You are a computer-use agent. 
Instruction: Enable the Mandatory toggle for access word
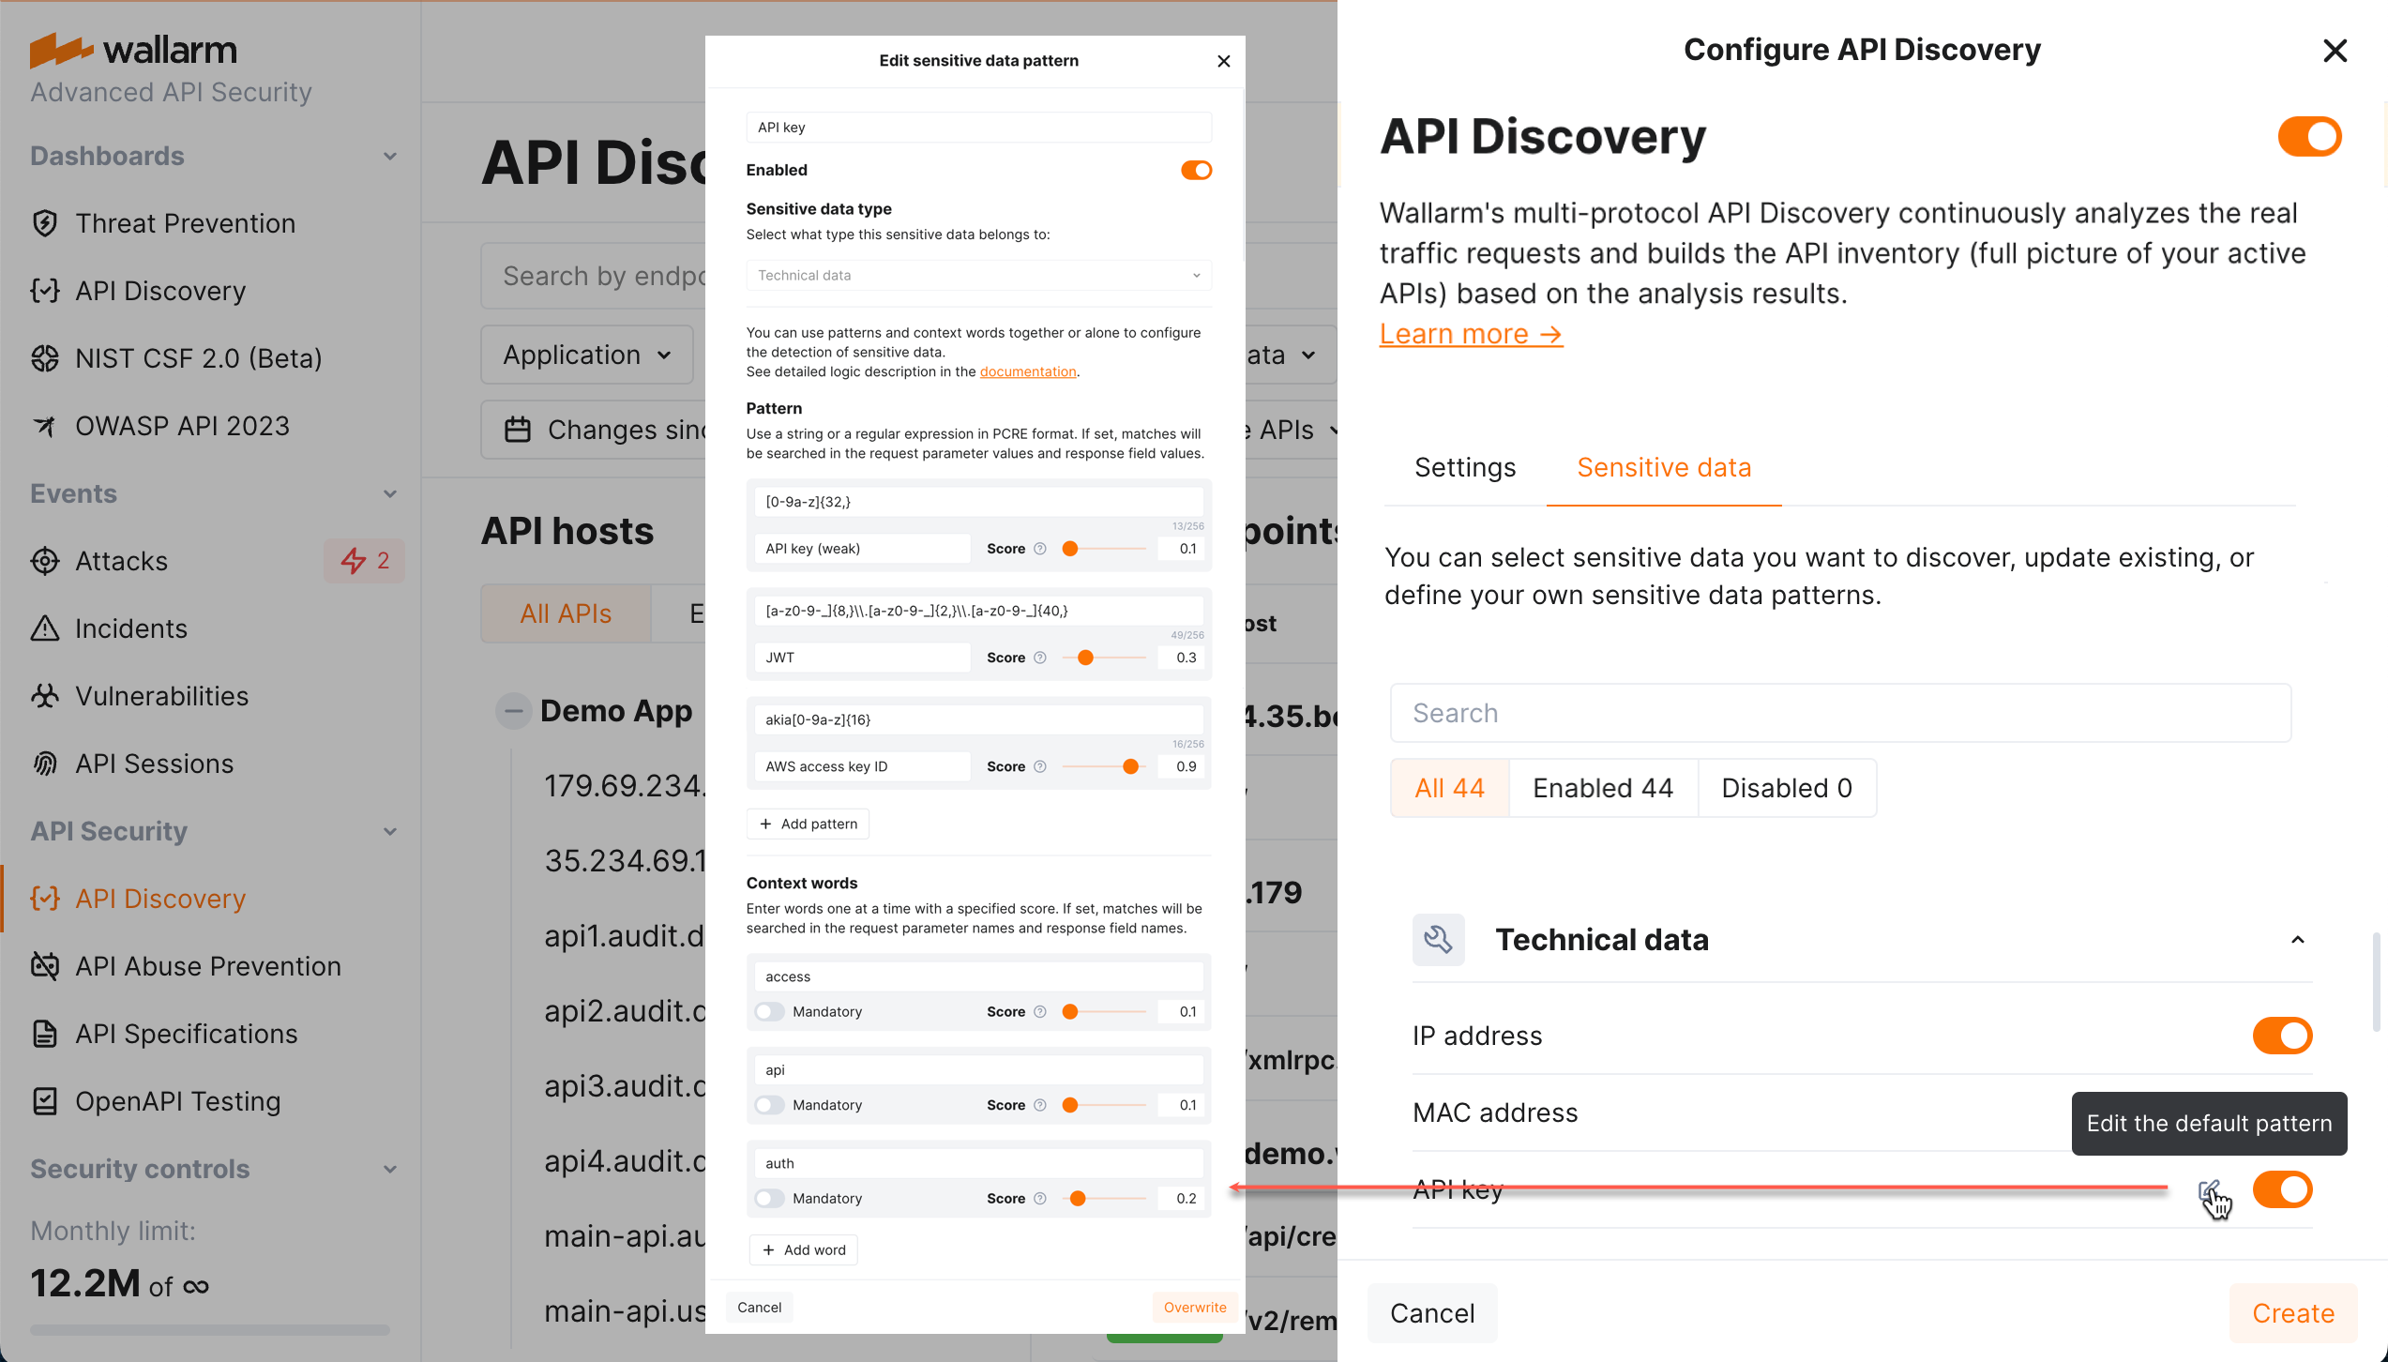[769, 1011]
